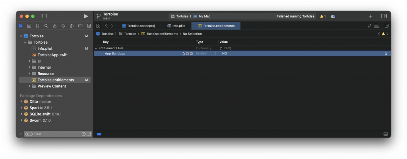The width and height of the screenshot is (407, 159).
Task: Open the Source Control navigator
Action: (x=29, y=26)
